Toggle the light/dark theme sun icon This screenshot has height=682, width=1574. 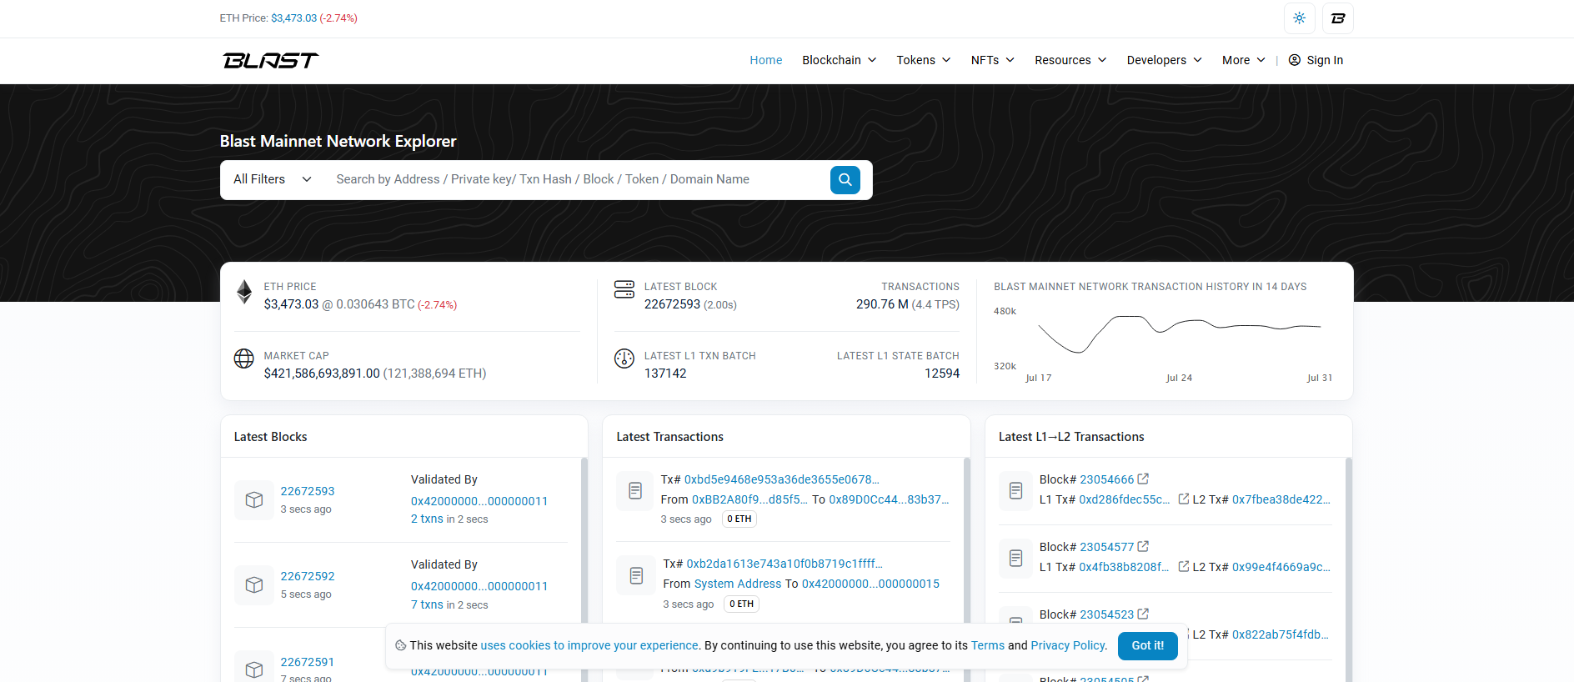pos(1299,18)
